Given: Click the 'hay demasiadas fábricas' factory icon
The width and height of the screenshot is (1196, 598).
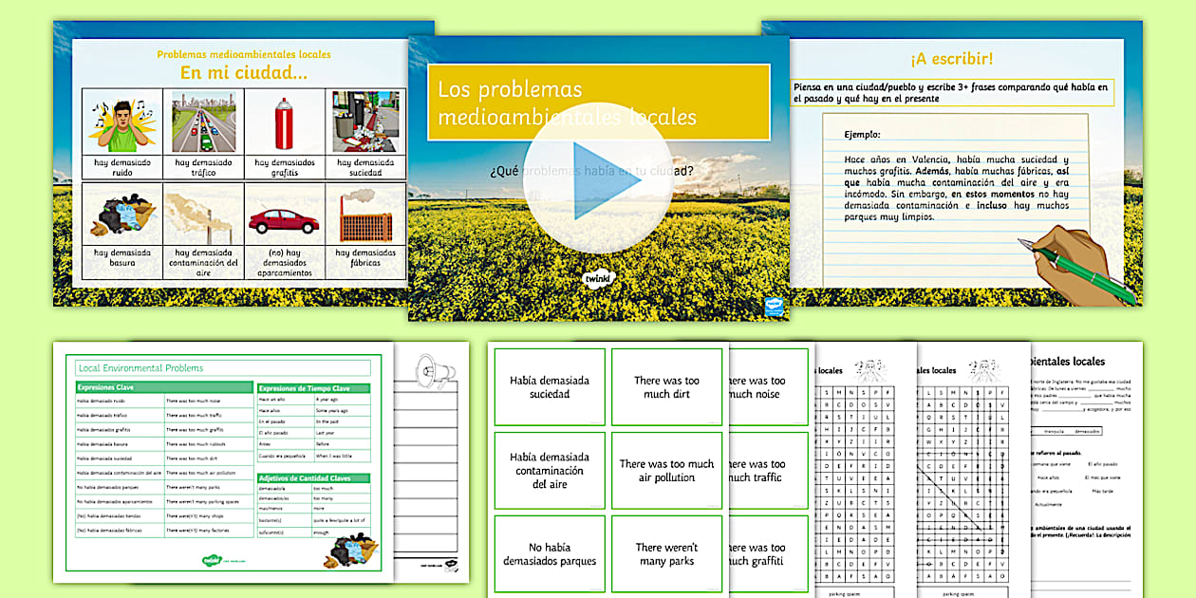Looking at the screenshot, I should point(364,216).
